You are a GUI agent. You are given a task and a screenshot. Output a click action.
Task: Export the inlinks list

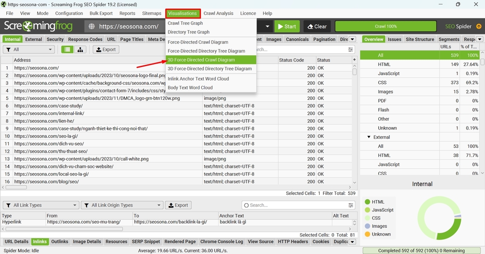coord(178,205)
